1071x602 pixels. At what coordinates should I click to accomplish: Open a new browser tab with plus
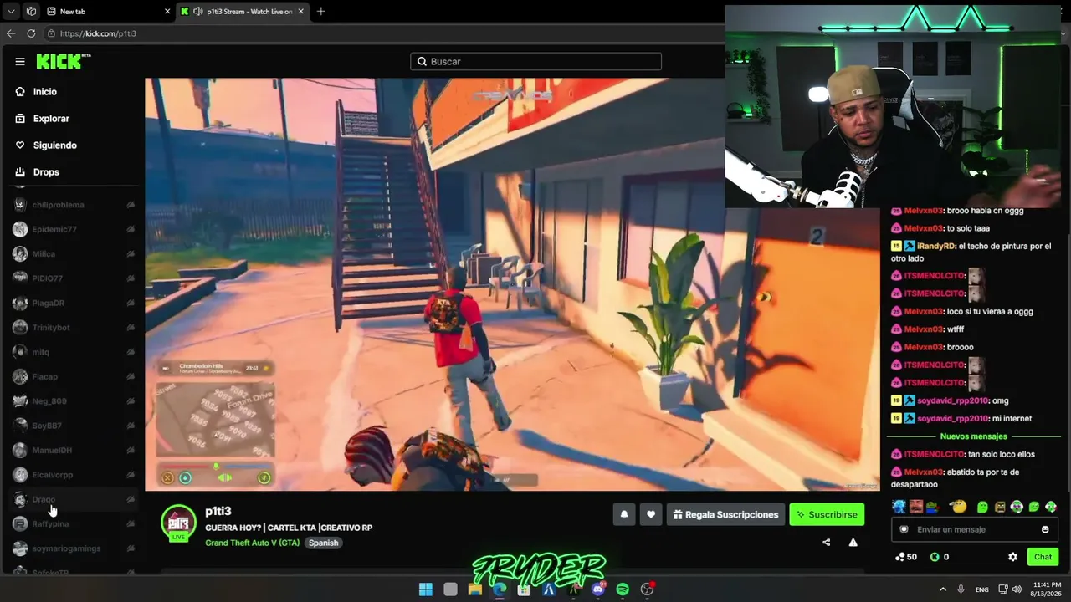320,12
